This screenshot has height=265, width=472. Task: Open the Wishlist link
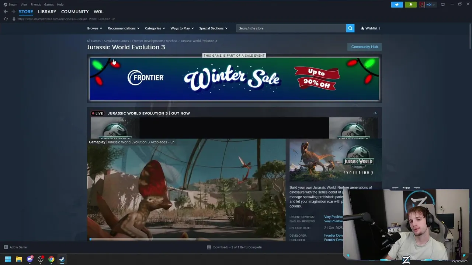pos(371,28)
